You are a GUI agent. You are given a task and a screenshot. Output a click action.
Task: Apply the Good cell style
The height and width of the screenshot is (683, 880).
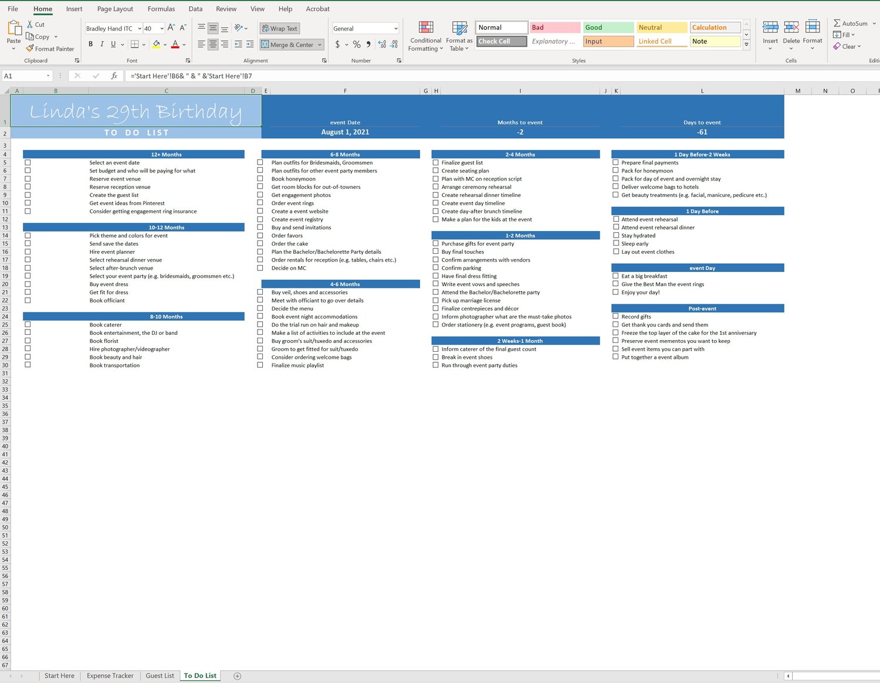[608, 28]
